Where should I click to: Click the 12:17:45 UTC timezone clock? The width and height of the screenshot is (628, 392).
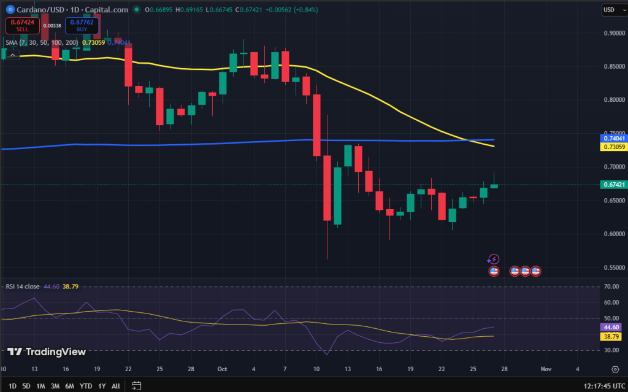pyautogui.click(x=604, y=386)
